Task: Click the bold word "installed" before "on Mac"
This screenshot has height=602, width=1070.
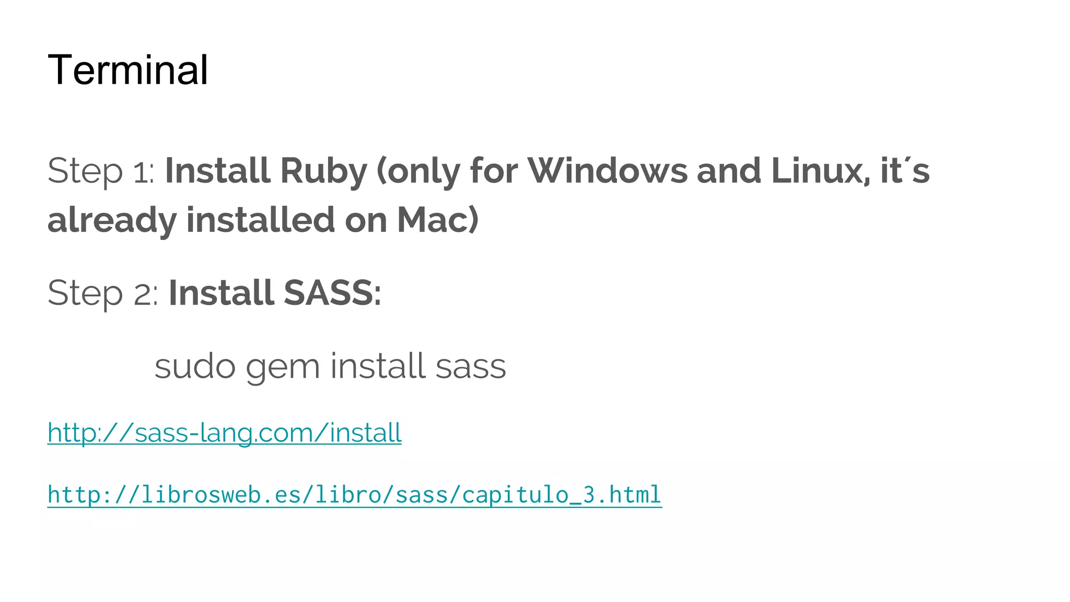Action: click(x=261, y=220)
